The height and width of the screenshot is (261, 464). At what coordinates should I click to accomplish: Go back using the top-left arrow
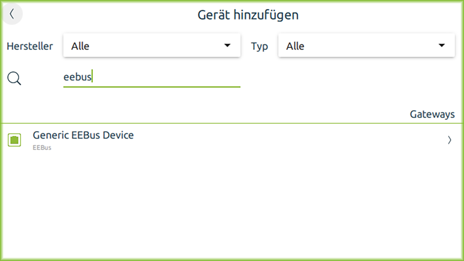[x=12, y=14]
